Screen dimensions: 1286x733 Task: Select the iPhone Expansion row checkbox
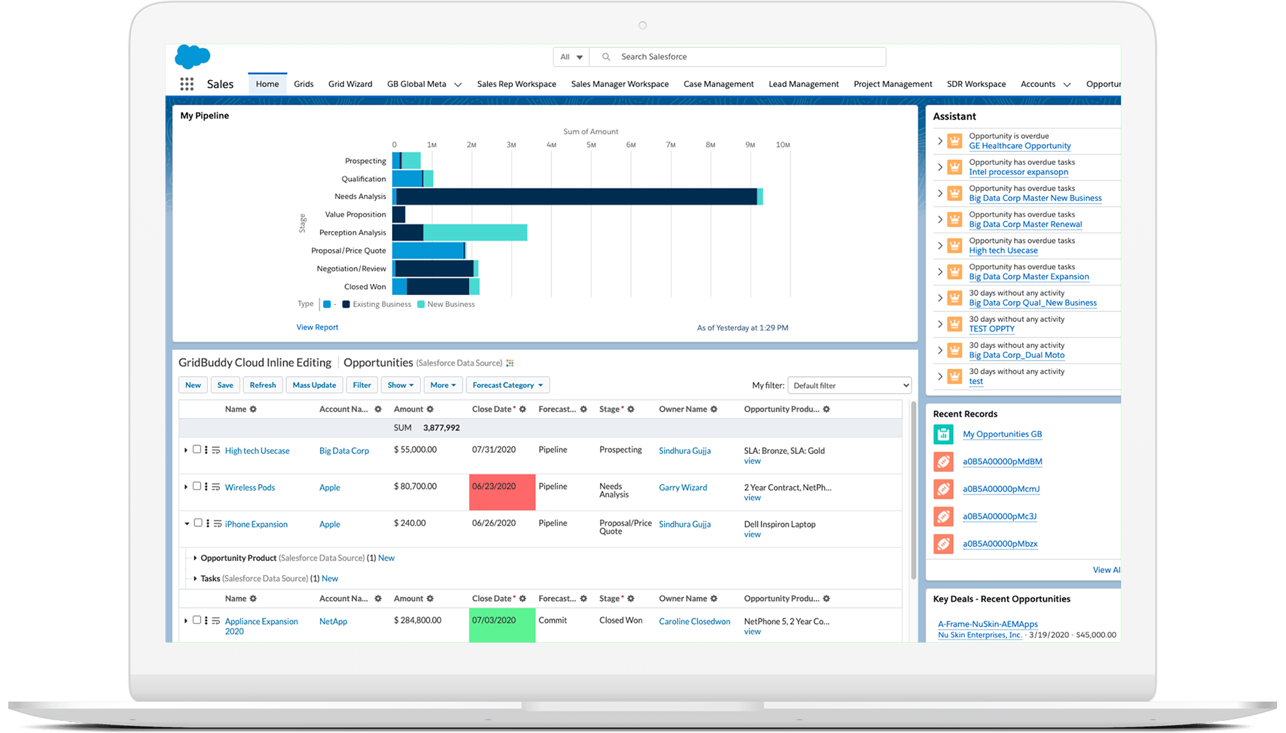[198, 523]
